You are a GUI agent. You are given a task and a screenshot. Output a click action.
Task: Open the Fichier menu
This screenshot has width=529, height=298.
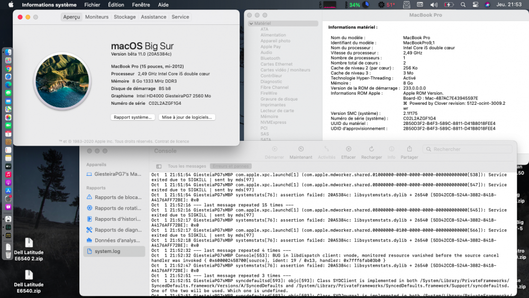click(x=92, y=5)
